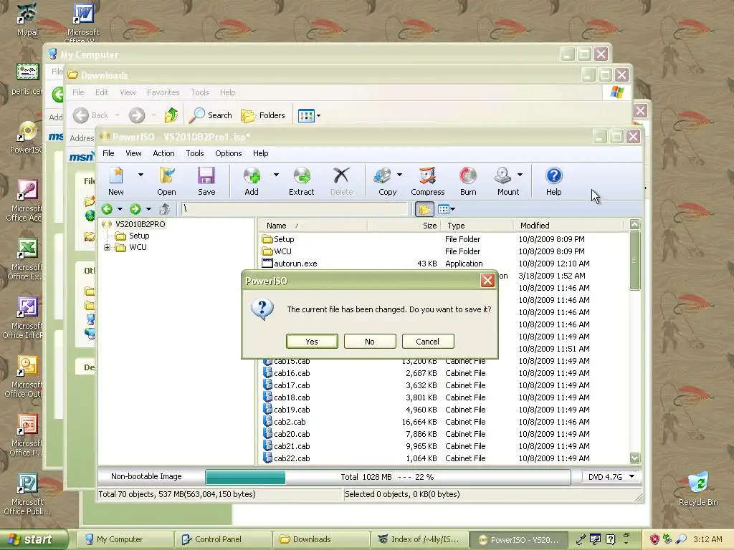Click the PowerISO path address field
The width and height of the screenshot is (734, 550).
[x=295, y=209]
